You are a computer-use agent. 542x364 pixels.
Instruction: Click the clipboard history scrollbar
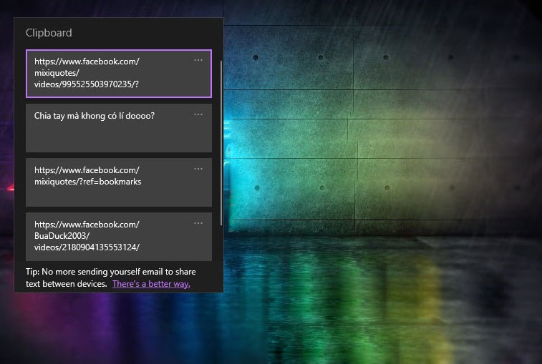click(221, 143)
